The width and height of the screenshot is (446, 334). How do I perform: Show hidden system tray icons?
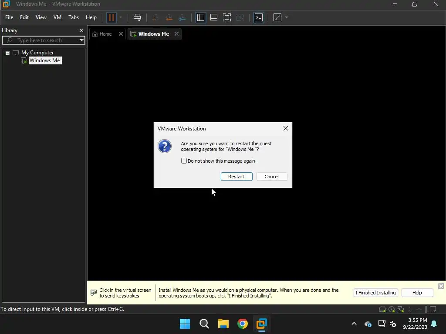pos(354,324)
